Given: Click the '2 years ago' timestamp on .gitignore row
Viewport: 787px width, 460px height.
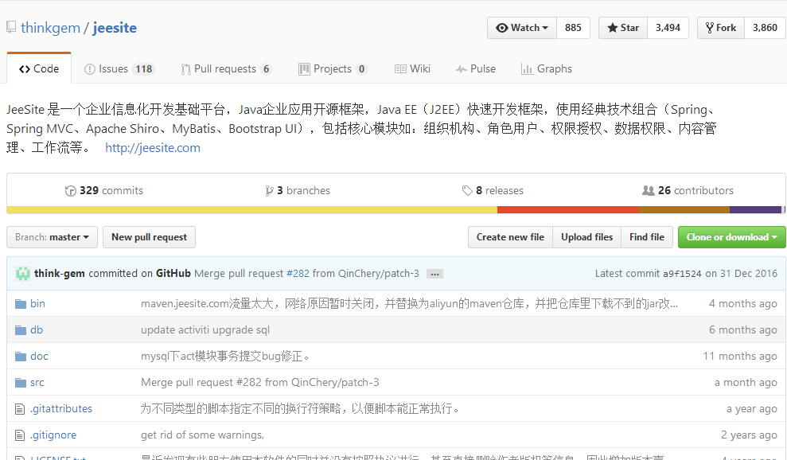Looking at the screenshot, I should click(x=749, y=435).
